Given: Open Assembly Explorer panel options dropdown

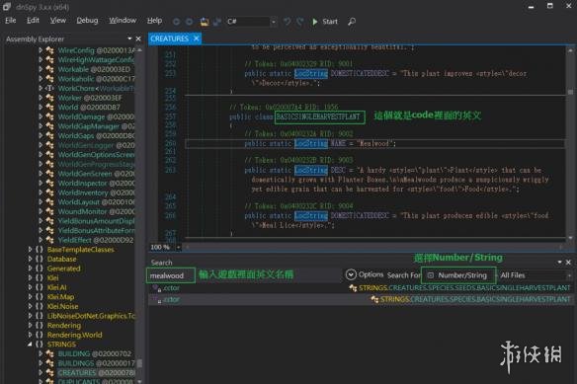Looking at the screenshot, I should point(129,38).
